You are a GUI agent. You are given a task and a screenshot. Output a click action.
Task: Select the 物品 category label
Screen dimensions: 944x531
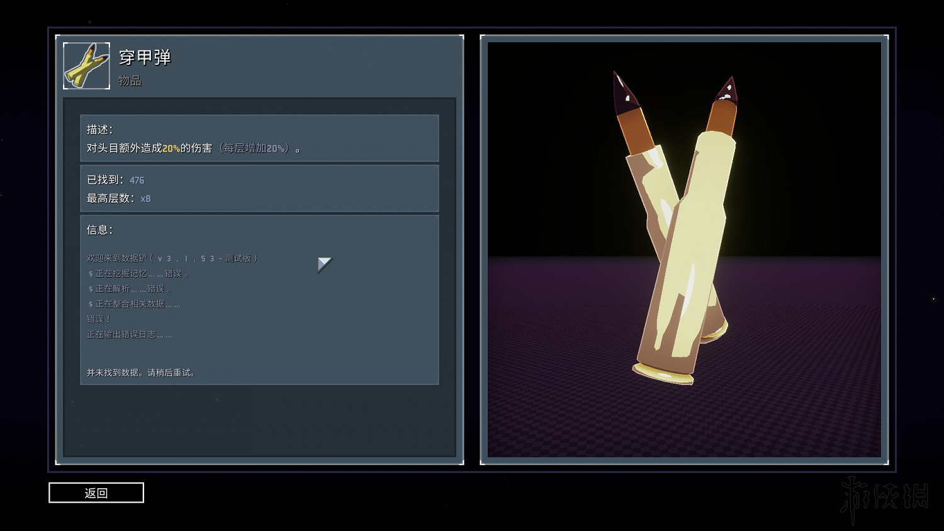pos(130,81)
